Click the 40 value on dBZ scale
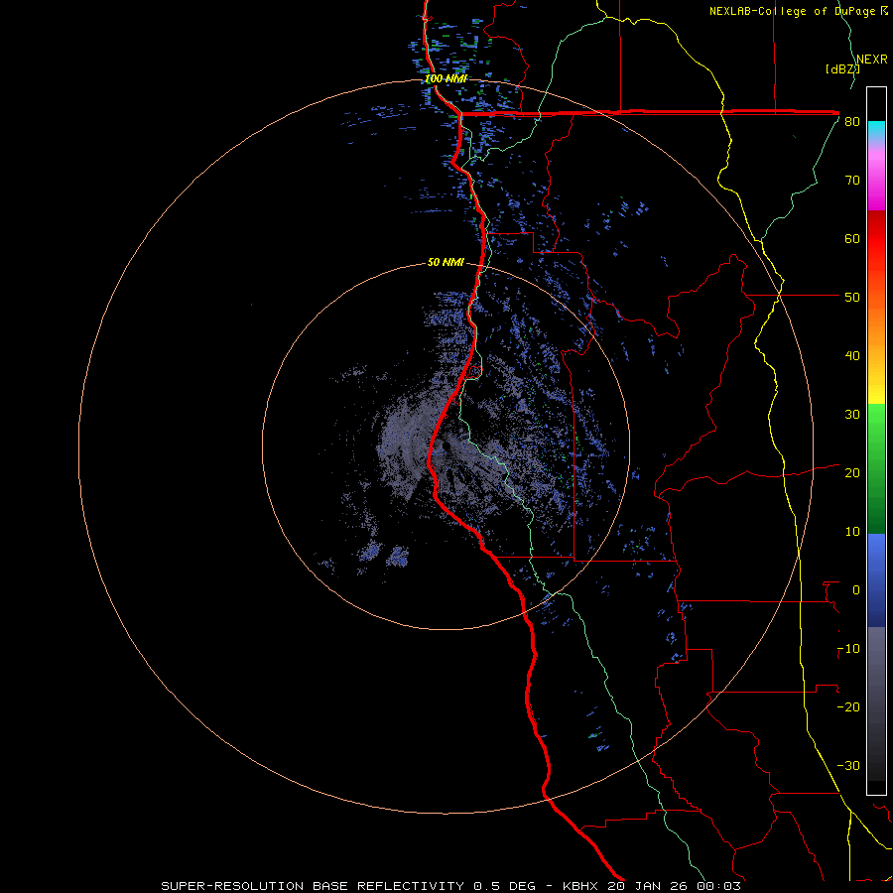893x893 pixels. (x=852, y=356)
